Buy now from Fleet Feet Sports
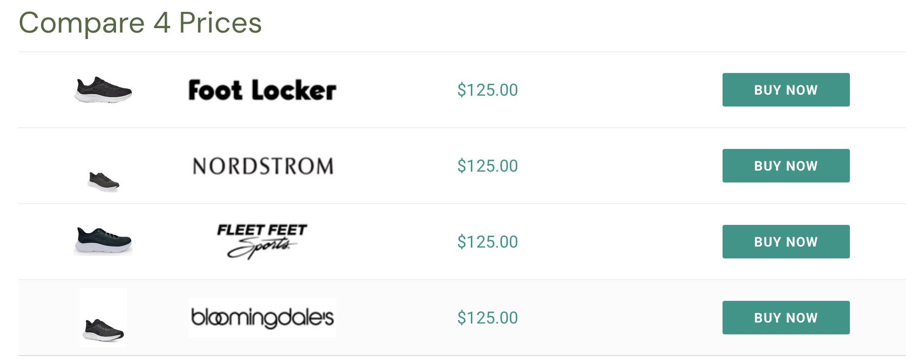 (x=786, y=242)
